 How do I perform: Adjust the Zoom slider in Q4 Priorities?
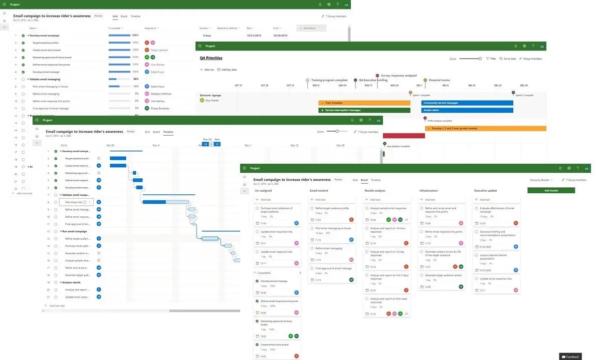point(480,59)
